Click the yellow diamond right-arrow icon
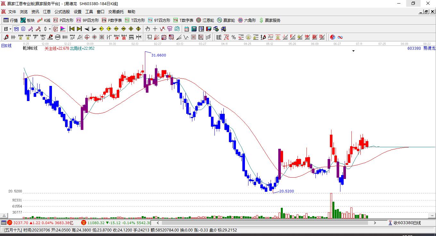This screenshot has width=436, height=236. tap(109, 29)
